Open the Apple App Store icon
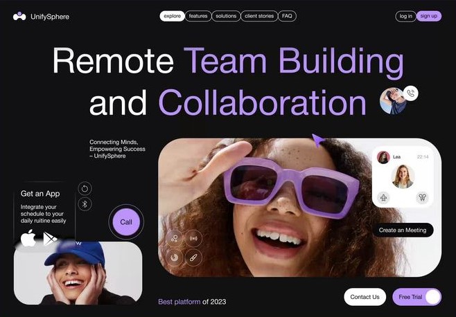 point(28,238)
